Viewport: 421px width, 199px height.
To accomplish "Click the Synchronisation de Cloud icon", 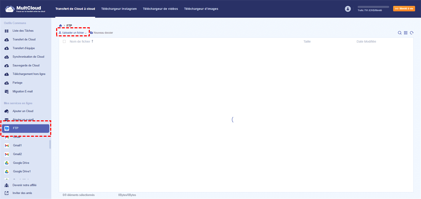I will pos(6,57).
